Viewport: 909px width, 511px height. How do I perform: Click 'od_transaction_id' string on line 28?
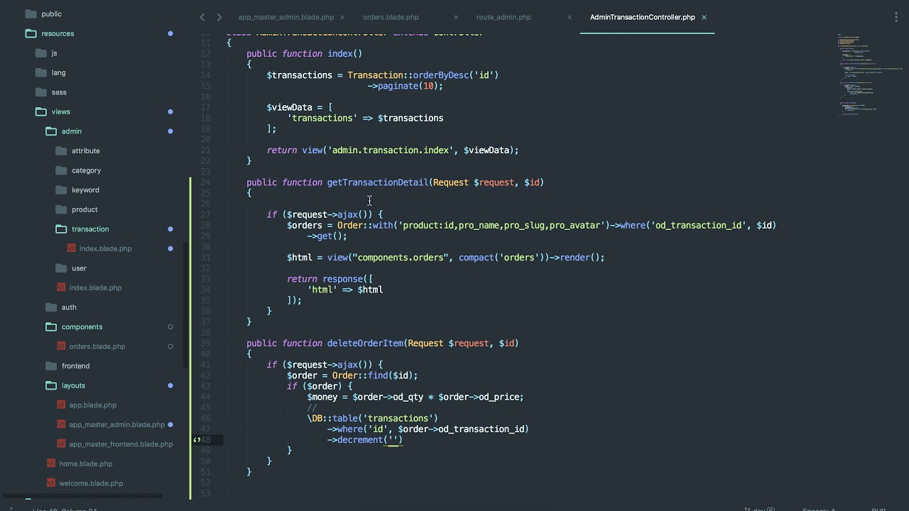point(699,226)
